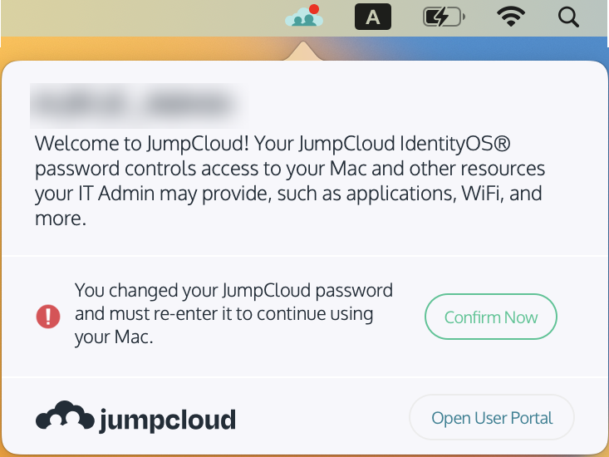Viewport: 609px width, 457px height.
Task: Click the password changed warning message
Action: click(x=233, y=314)
